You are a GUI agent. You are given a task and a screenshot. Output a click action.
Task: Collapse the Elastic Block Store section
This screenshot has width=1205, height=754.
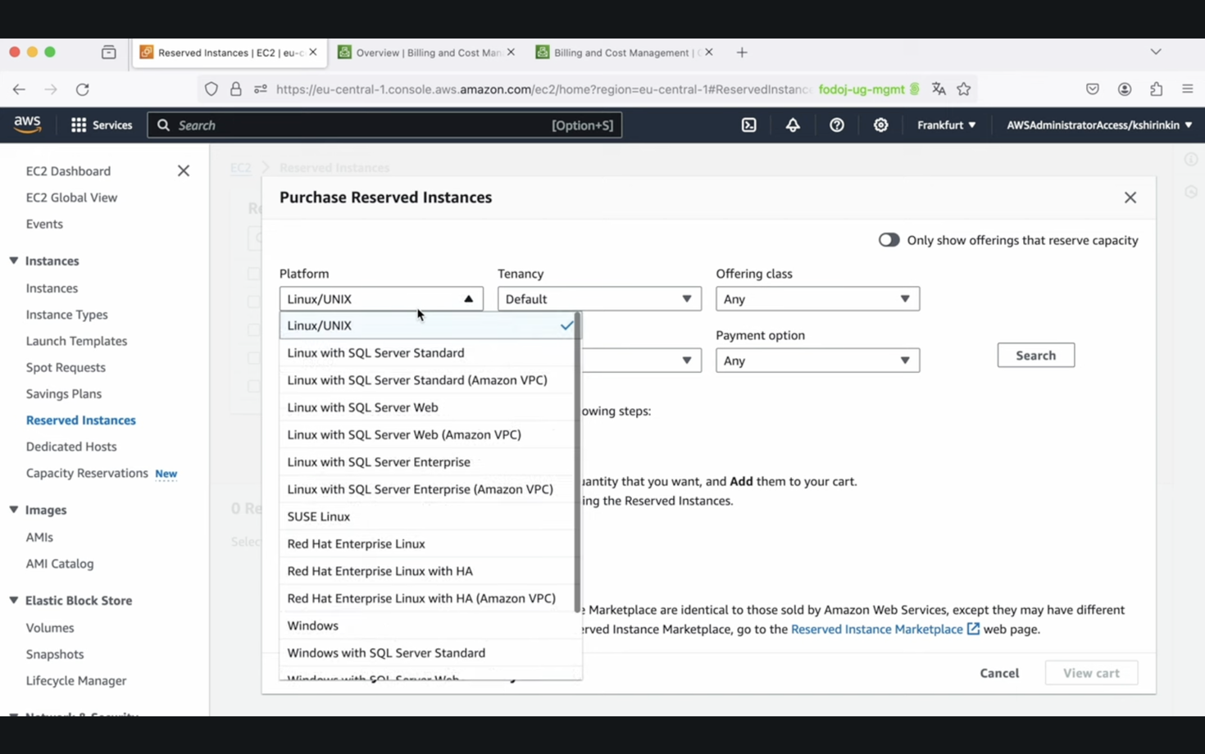tap(14, 600)
